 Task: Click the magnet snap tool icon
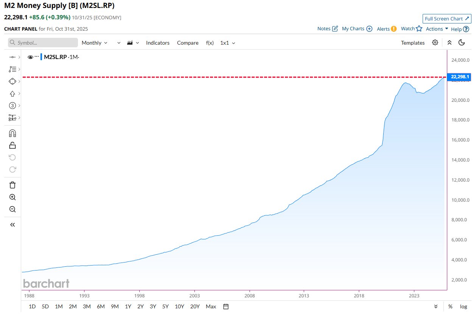(x=12, y=133)
